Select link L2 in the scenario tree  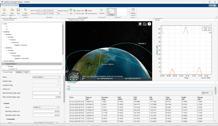click(x=7, y=29)
